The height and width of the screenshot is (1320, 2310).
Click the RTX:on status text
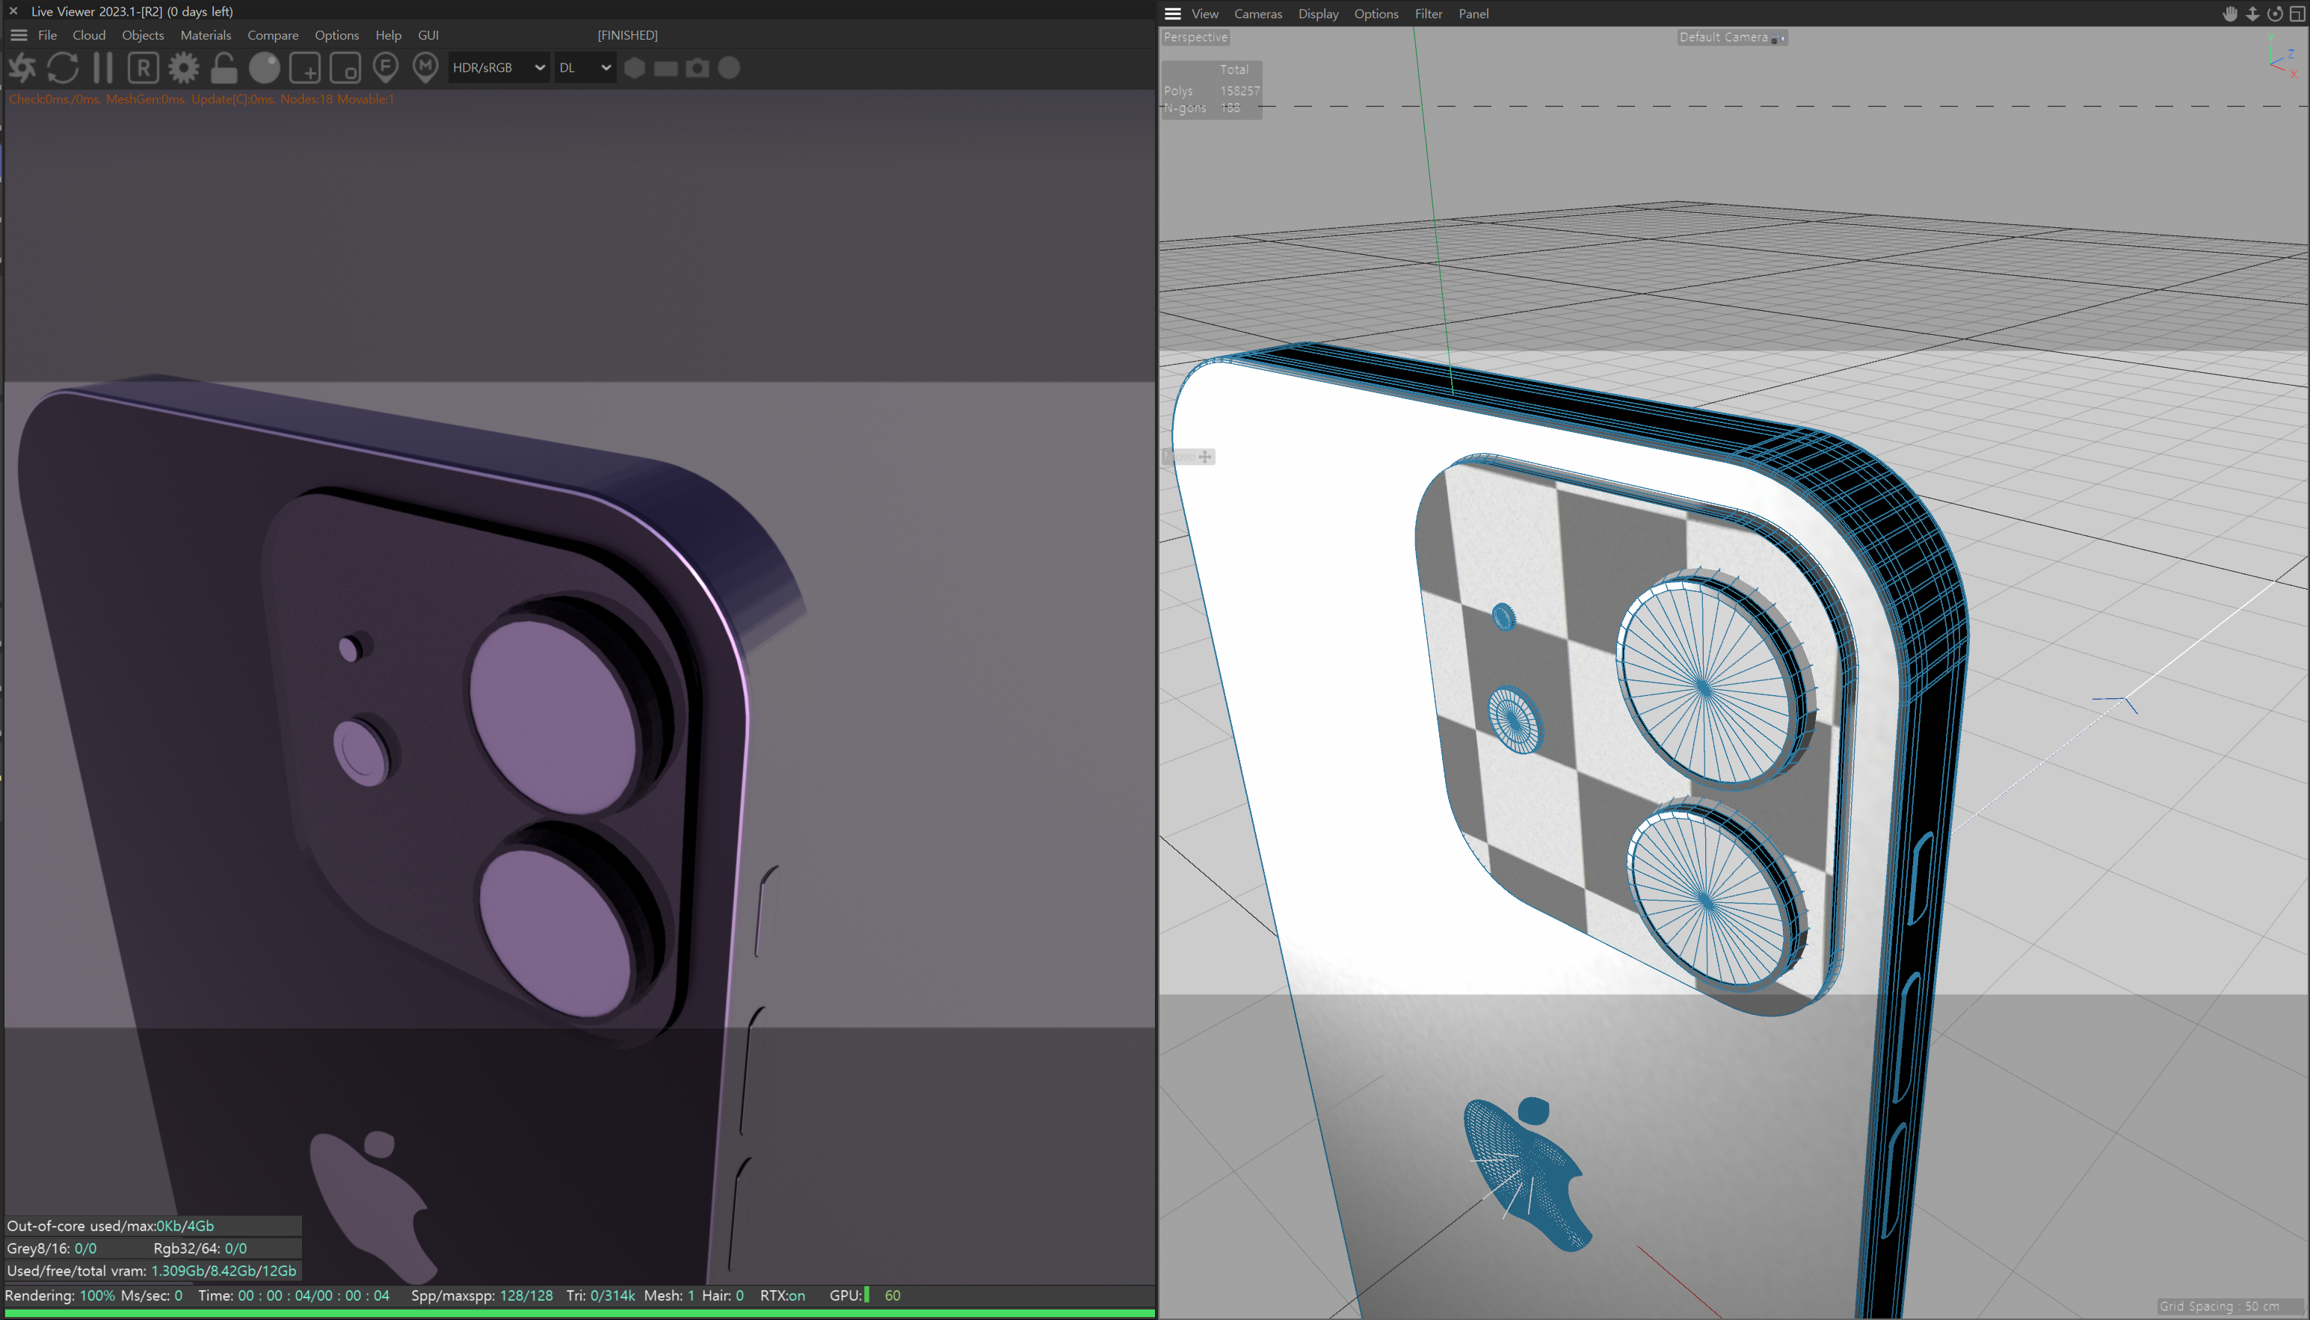[783, 1295]
